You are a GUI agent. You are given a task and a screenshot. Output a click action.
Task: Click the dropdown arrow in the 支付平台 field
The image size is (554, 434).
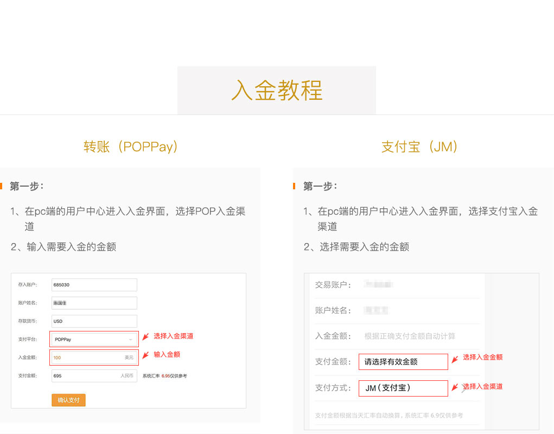click(x=130, y=340)
